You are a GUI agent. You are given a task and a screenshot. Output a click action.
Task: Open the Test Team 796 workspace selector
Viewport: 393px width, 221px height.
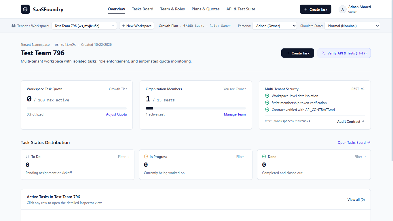[84, 26]
